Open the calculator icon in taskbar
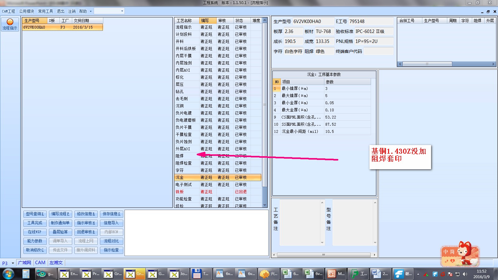Viewport: 498px width, 280px height. 26,274
